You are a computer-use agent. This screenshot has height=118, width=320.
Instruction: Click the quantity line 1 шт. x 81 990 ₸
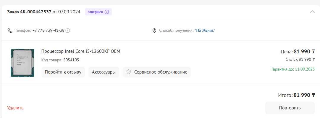coord(300,60)
